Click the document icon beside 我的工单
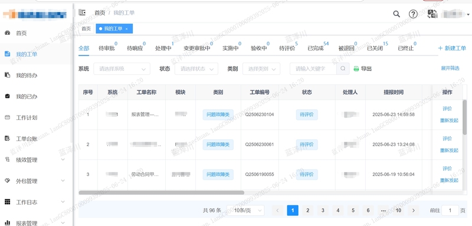Screen dimensions: 472x226 tap(8, 54)
